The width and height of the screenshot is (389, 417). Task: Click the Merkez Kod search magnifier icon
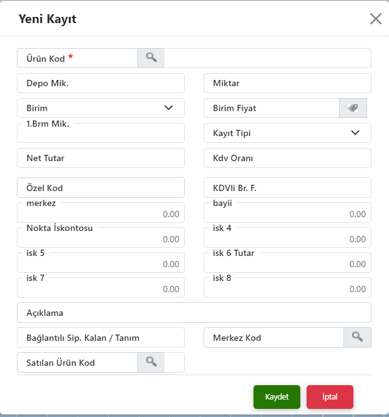tap(357, 338)
